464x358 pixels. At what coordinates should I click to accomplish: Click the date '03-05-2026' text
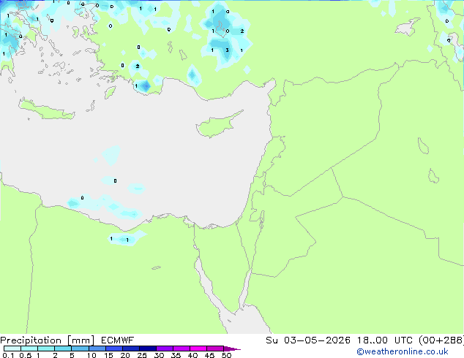tap(317, 340)
